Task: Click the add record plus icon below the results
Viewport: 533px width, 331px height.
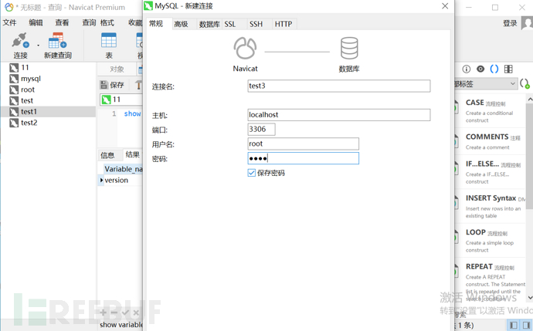Action: pyautogui.click(x=104, y=312)
